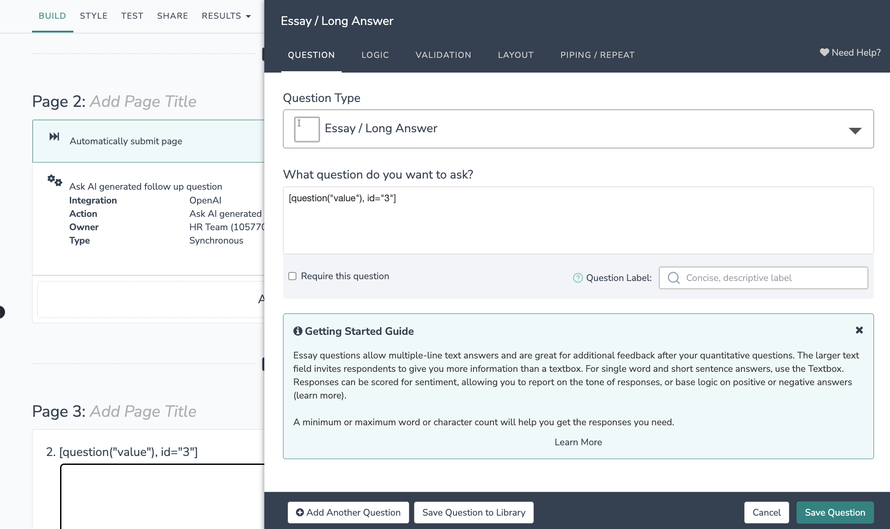Open the Results dropdown menu
890x529 pixels.
226,16
